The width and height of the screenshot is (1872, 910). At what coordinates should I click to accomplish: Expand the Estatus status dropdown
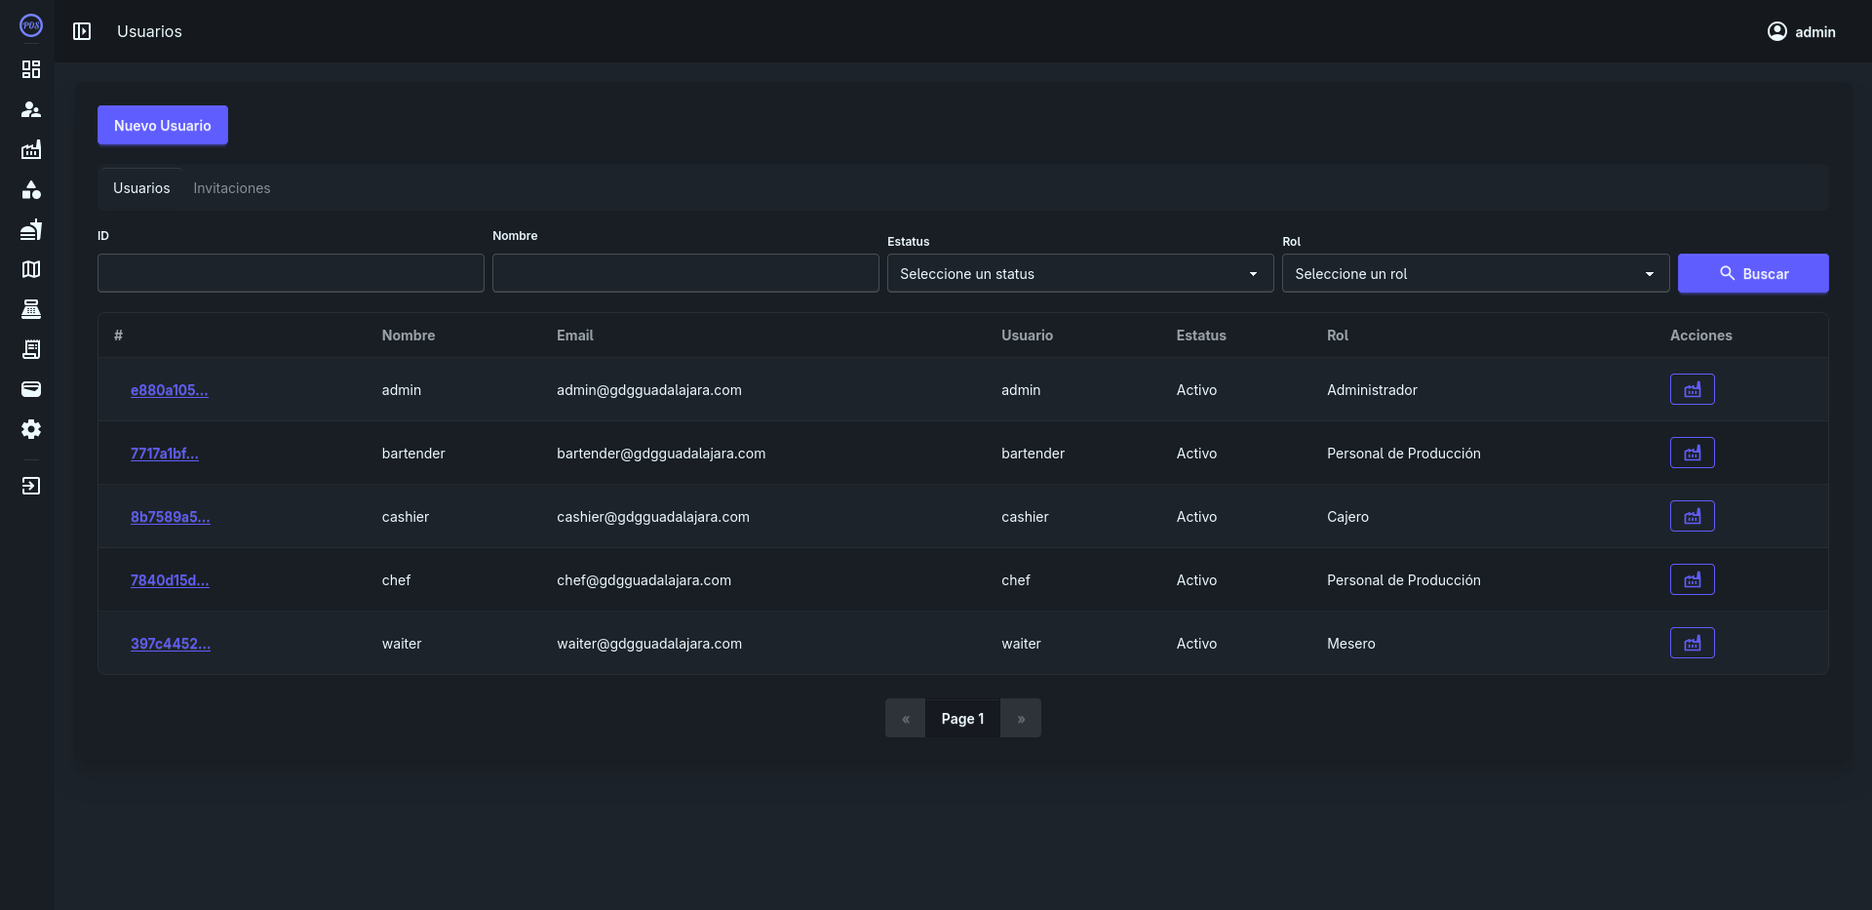coord(1079,274)
